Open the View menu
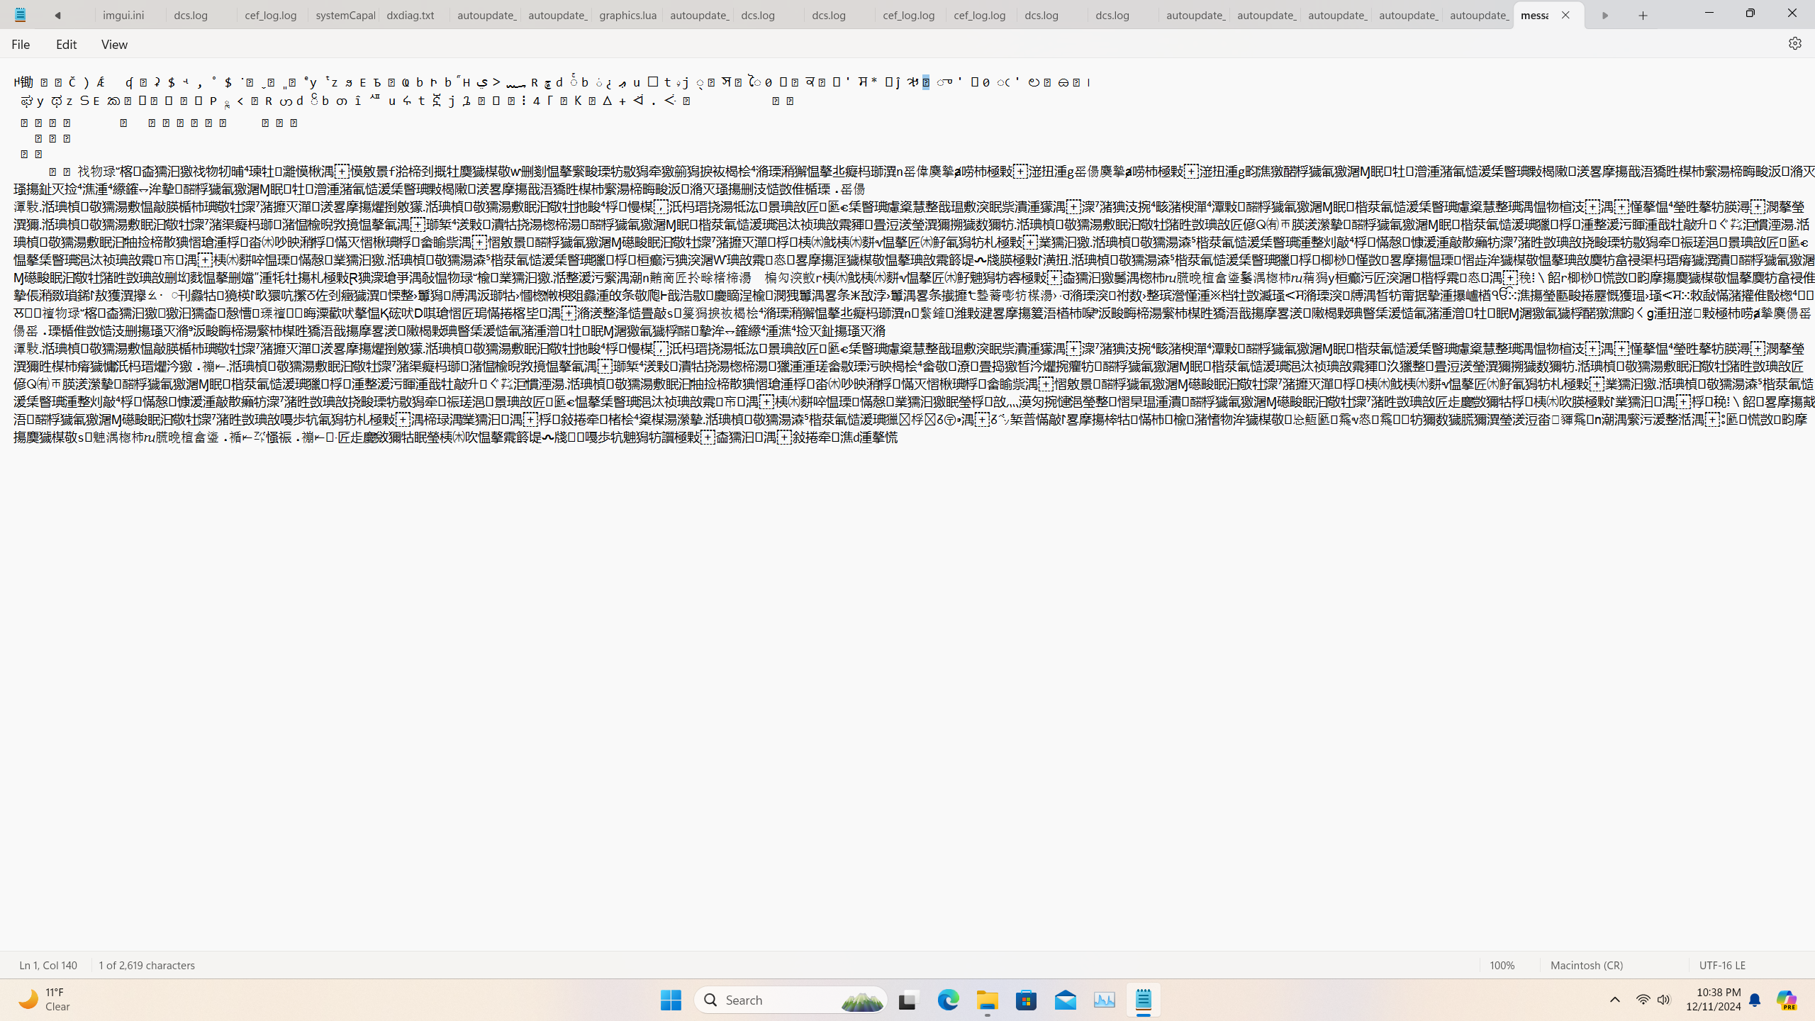 tap(114, 44)
